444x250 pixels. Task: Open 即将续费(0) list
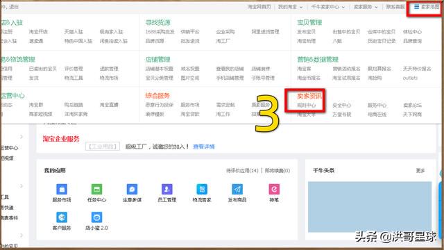point(277,171)
